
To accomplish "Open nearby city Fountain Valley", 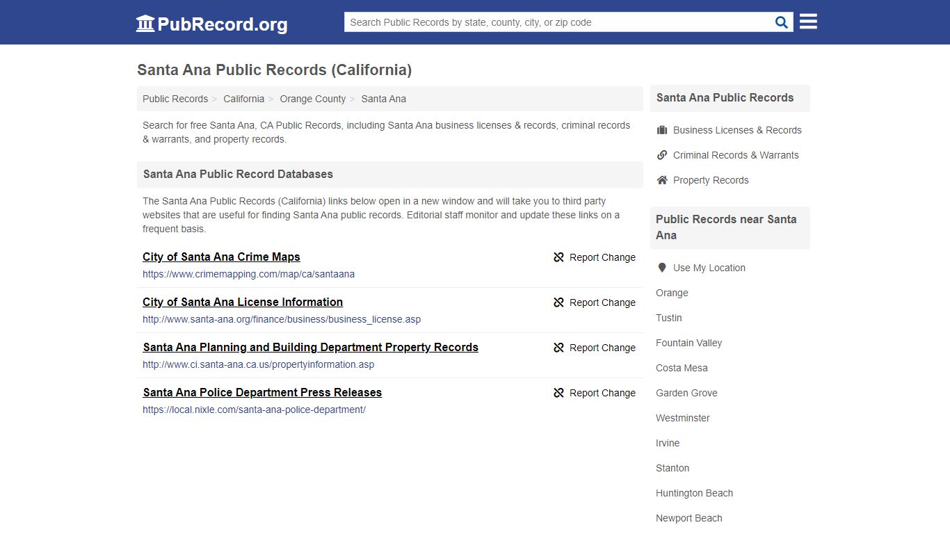I will 689,343.
